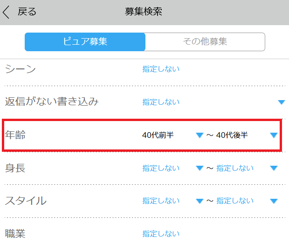Click the back arrow icon
This screenshot has width=289, height=250.
[6, 12]
